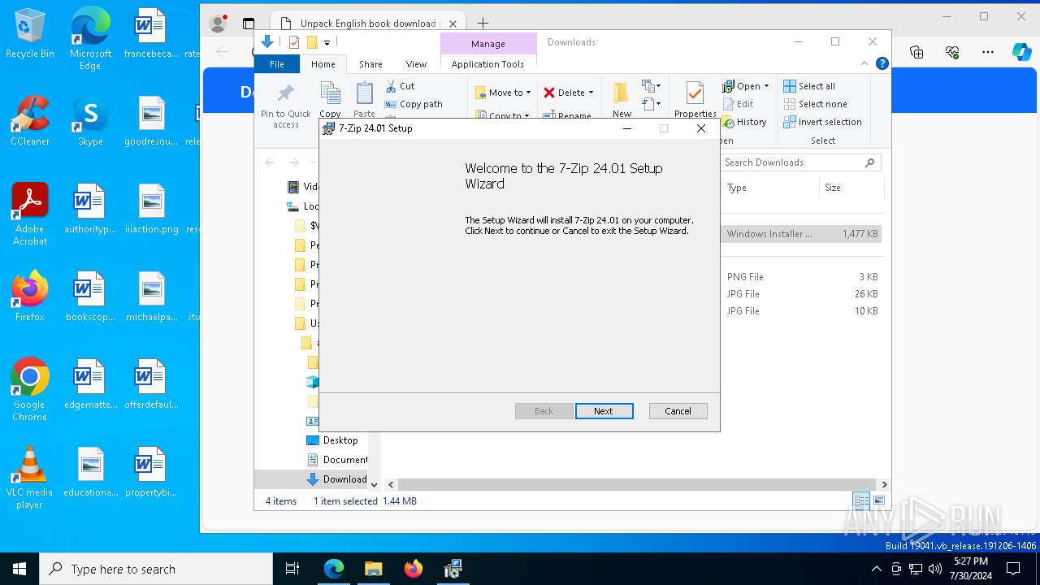1040x585 pixels.
Task: Open Microsoft Edge desktop shortcut
Action: tap(90, 39)
